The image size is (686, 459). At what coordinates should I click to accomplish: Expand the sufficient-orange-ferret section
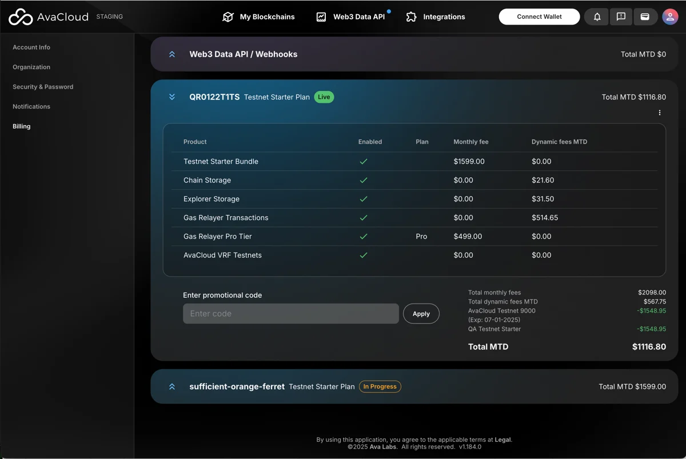pos(172,387)
